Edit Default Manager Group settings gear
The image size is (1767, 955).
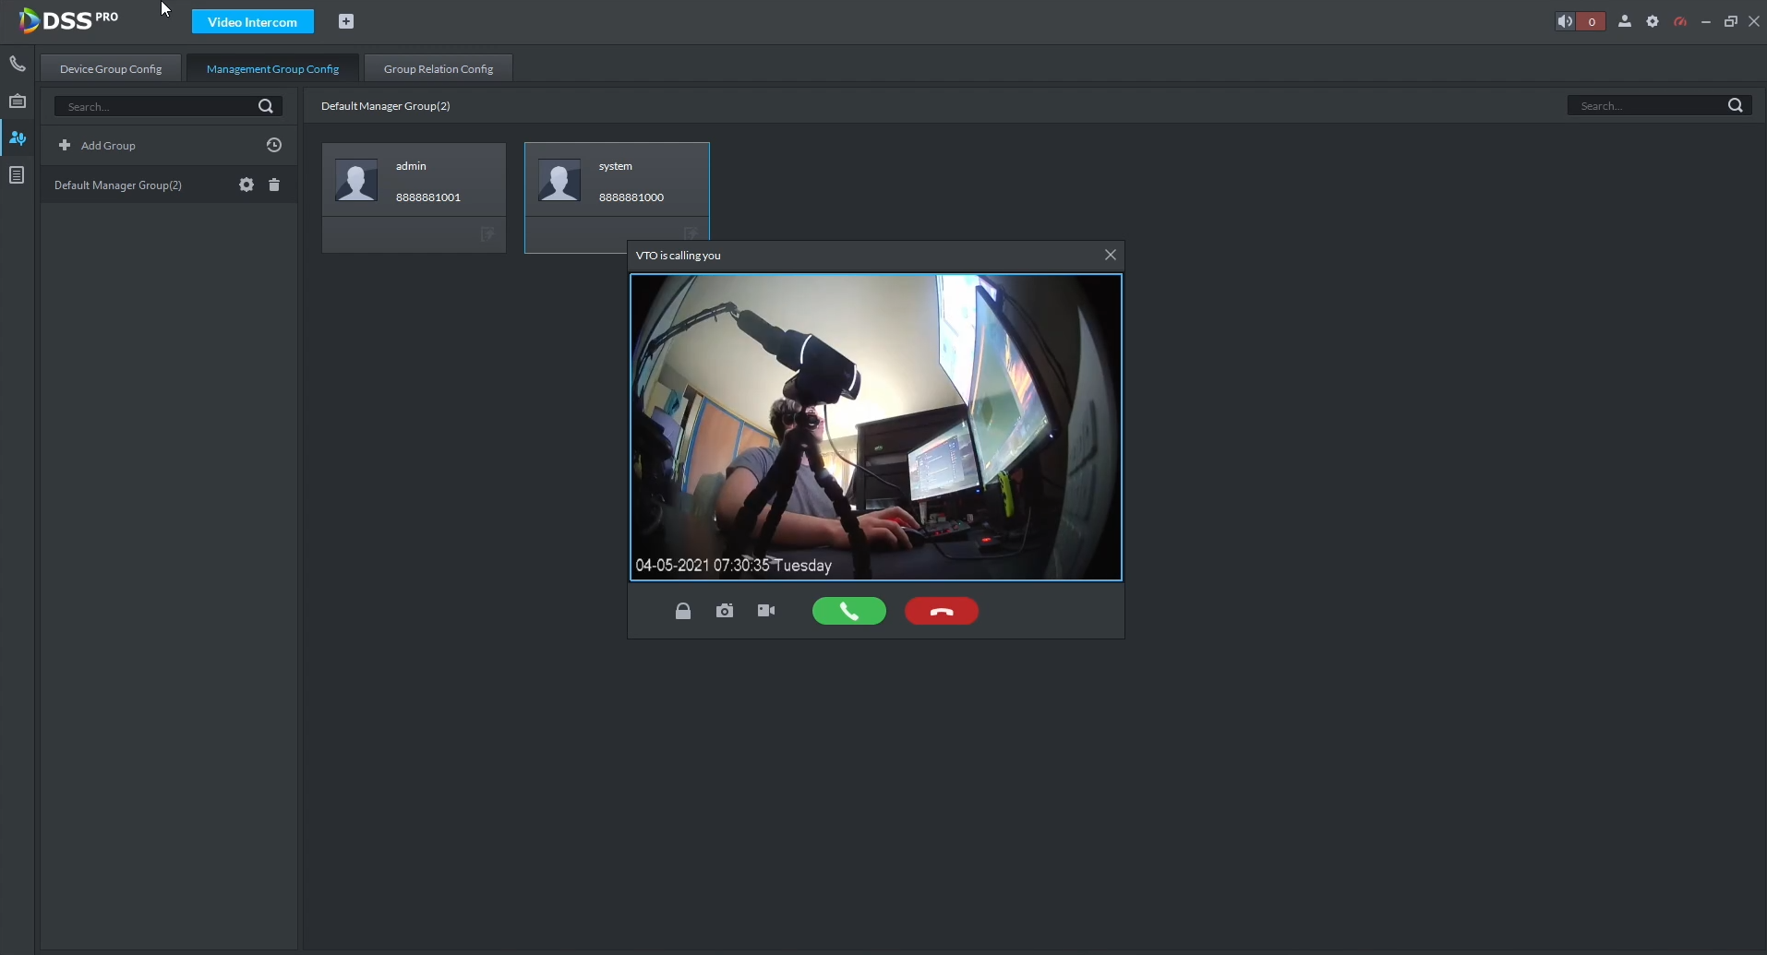[246, 185]
